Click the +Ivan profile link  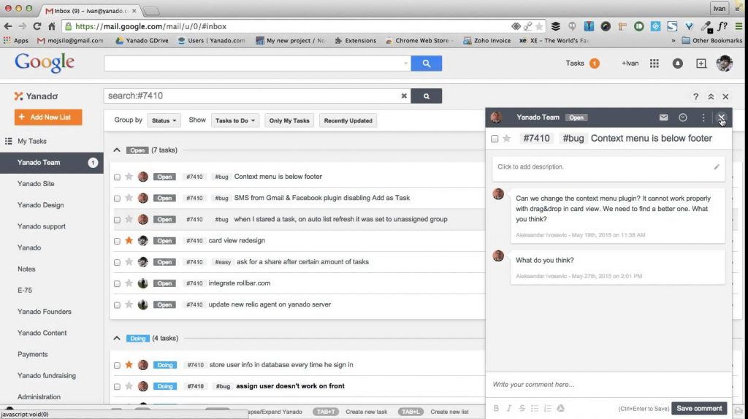click(630, 64)
